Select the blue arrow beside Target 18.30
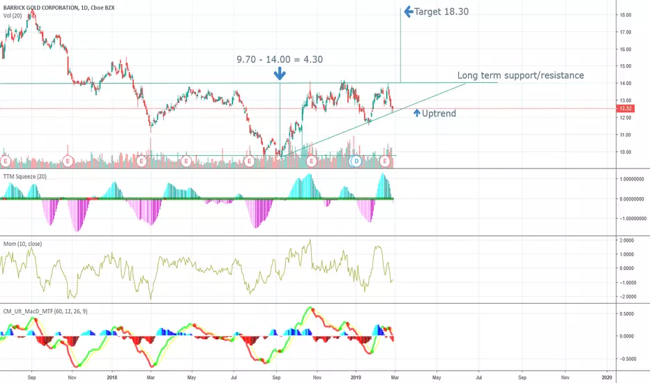 click(408, 12)
